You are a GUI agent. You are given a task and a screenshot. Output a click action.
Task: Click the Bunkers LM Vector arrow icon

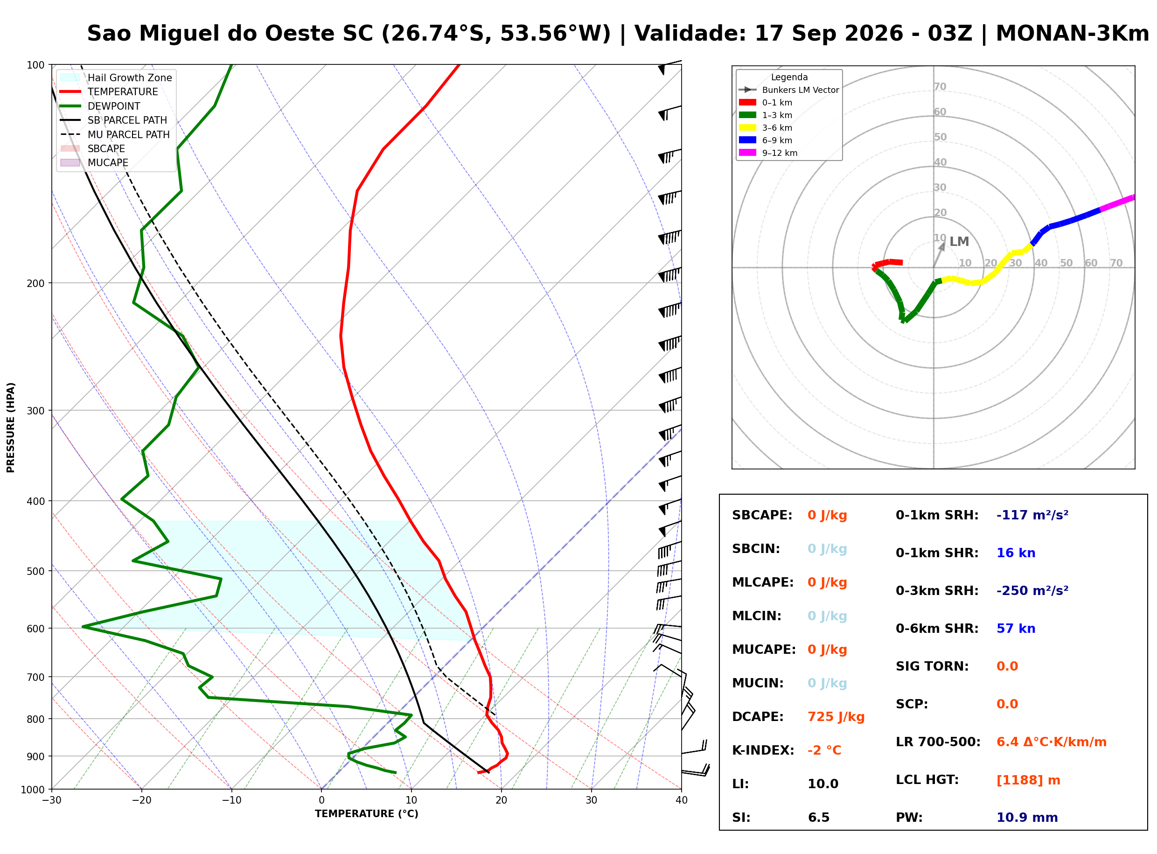coord(747,90)
